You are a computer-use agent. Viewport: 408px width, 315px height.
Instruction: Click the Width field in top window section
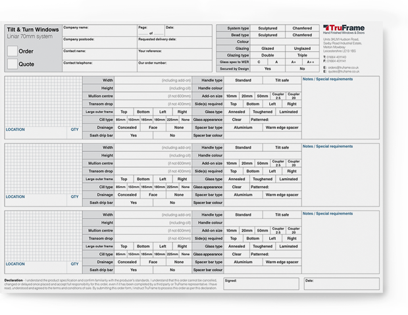(x=153, y=80)
